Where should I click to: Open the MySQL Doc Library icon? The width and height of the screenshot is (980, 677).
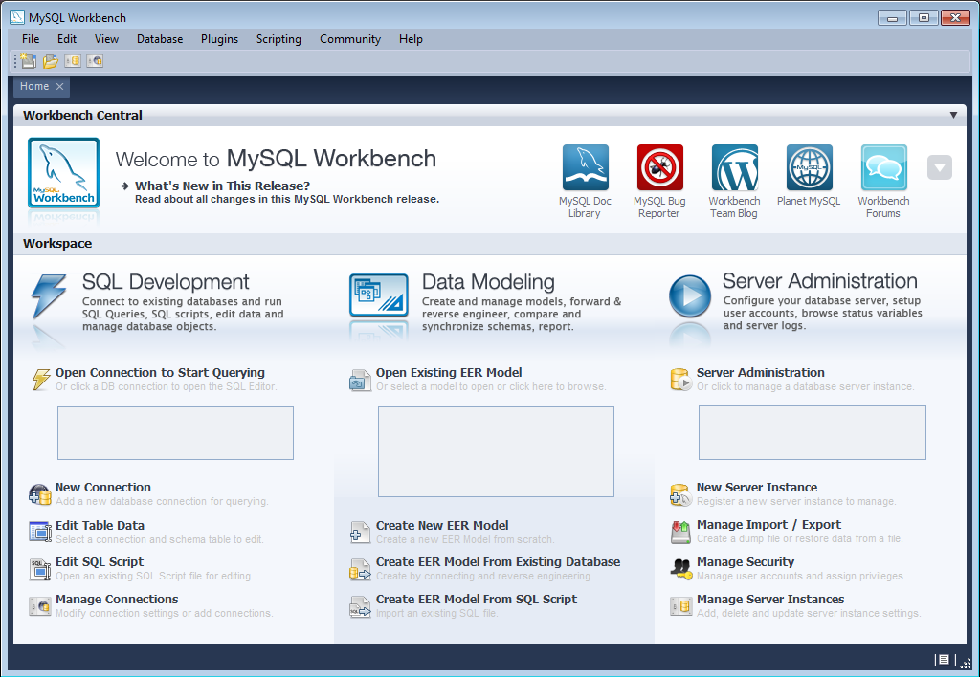[585, 167]
